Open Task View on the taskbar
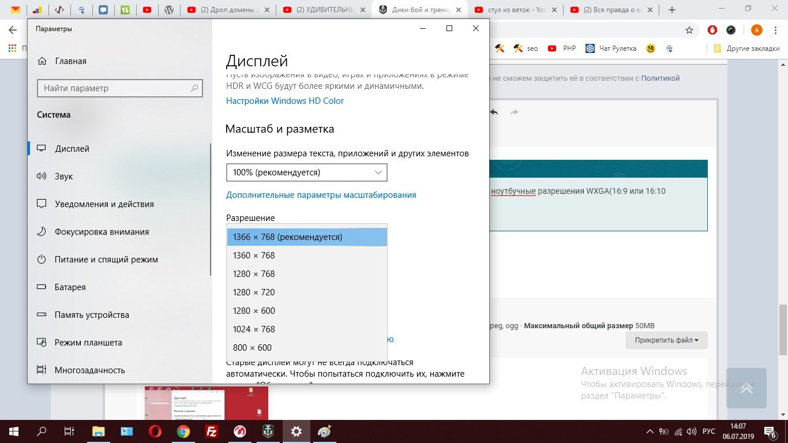The width and height of the screenshot is (788, 443). (69, 431)
